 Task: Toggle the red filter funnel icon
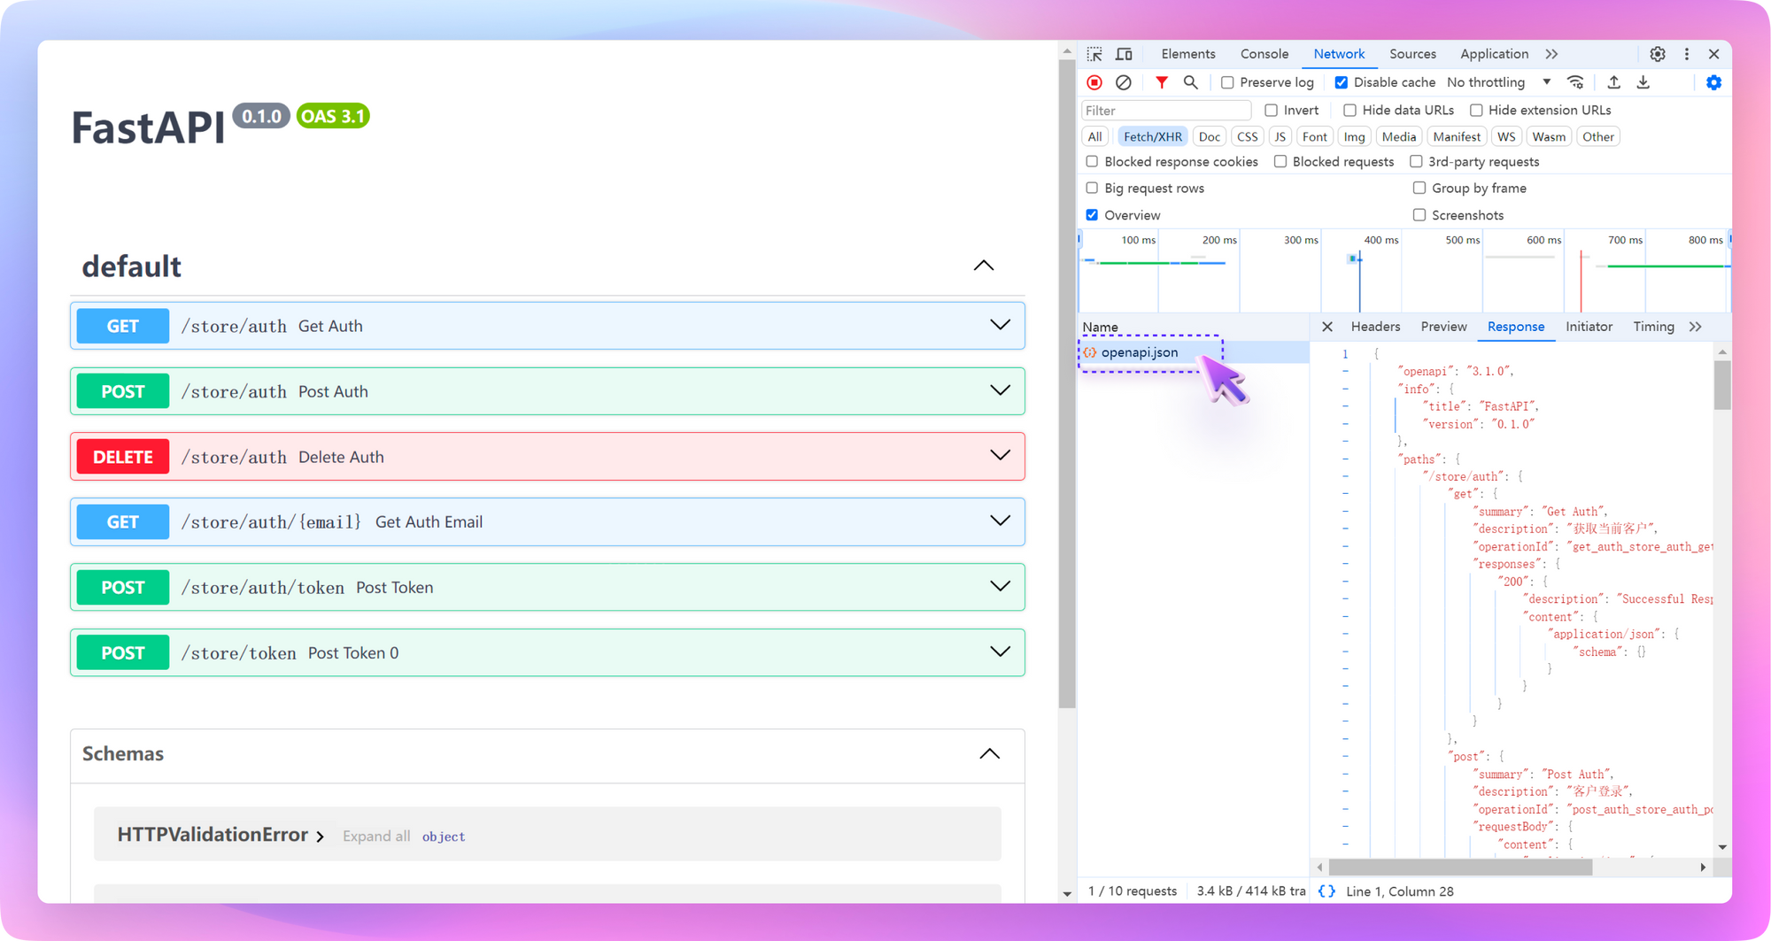(1162, 82)
